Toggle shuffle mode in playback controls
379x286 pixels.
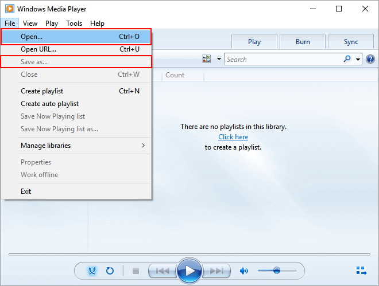(x=92, y=271)
